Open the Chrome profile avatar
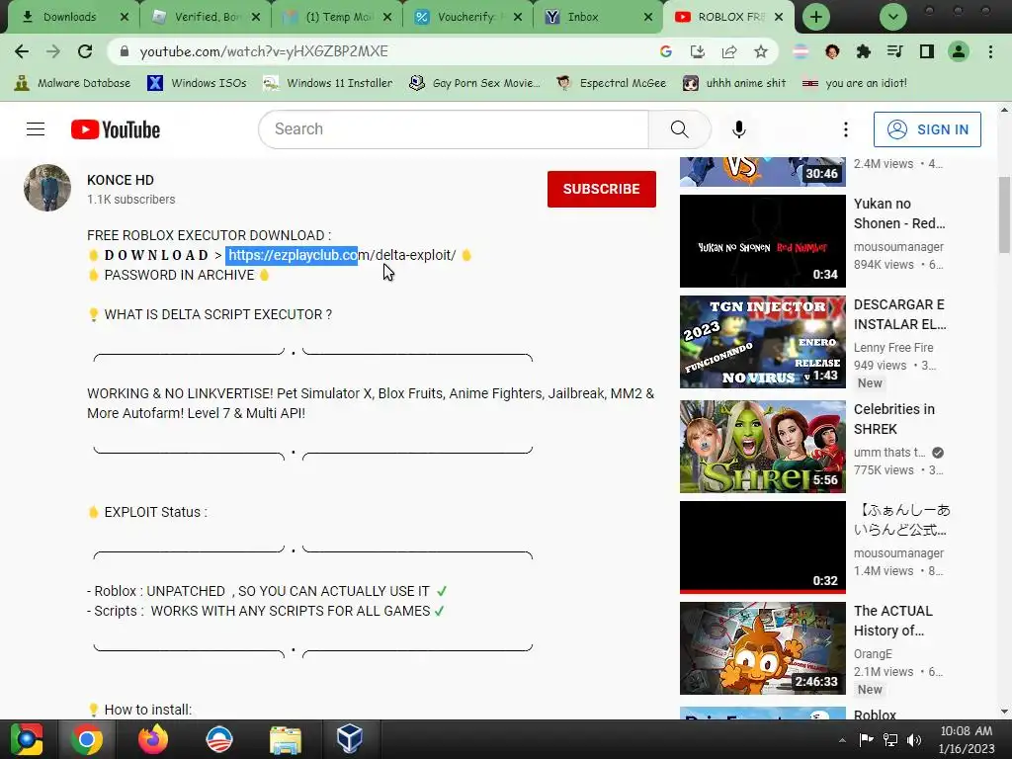 click(959, 51)
